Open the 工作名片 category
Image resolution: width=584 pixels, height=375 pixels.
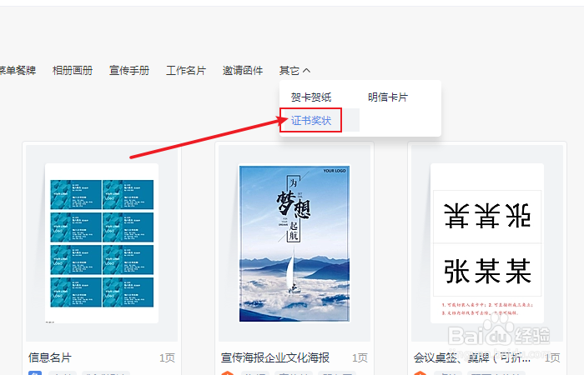186,71
